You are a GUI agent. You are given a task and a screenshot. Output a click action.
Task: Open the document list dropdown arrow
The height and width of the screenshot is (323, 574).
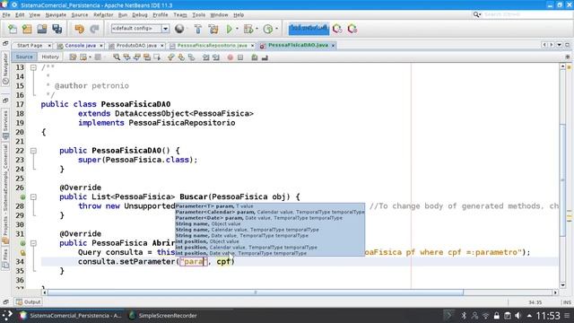(560, 45)
